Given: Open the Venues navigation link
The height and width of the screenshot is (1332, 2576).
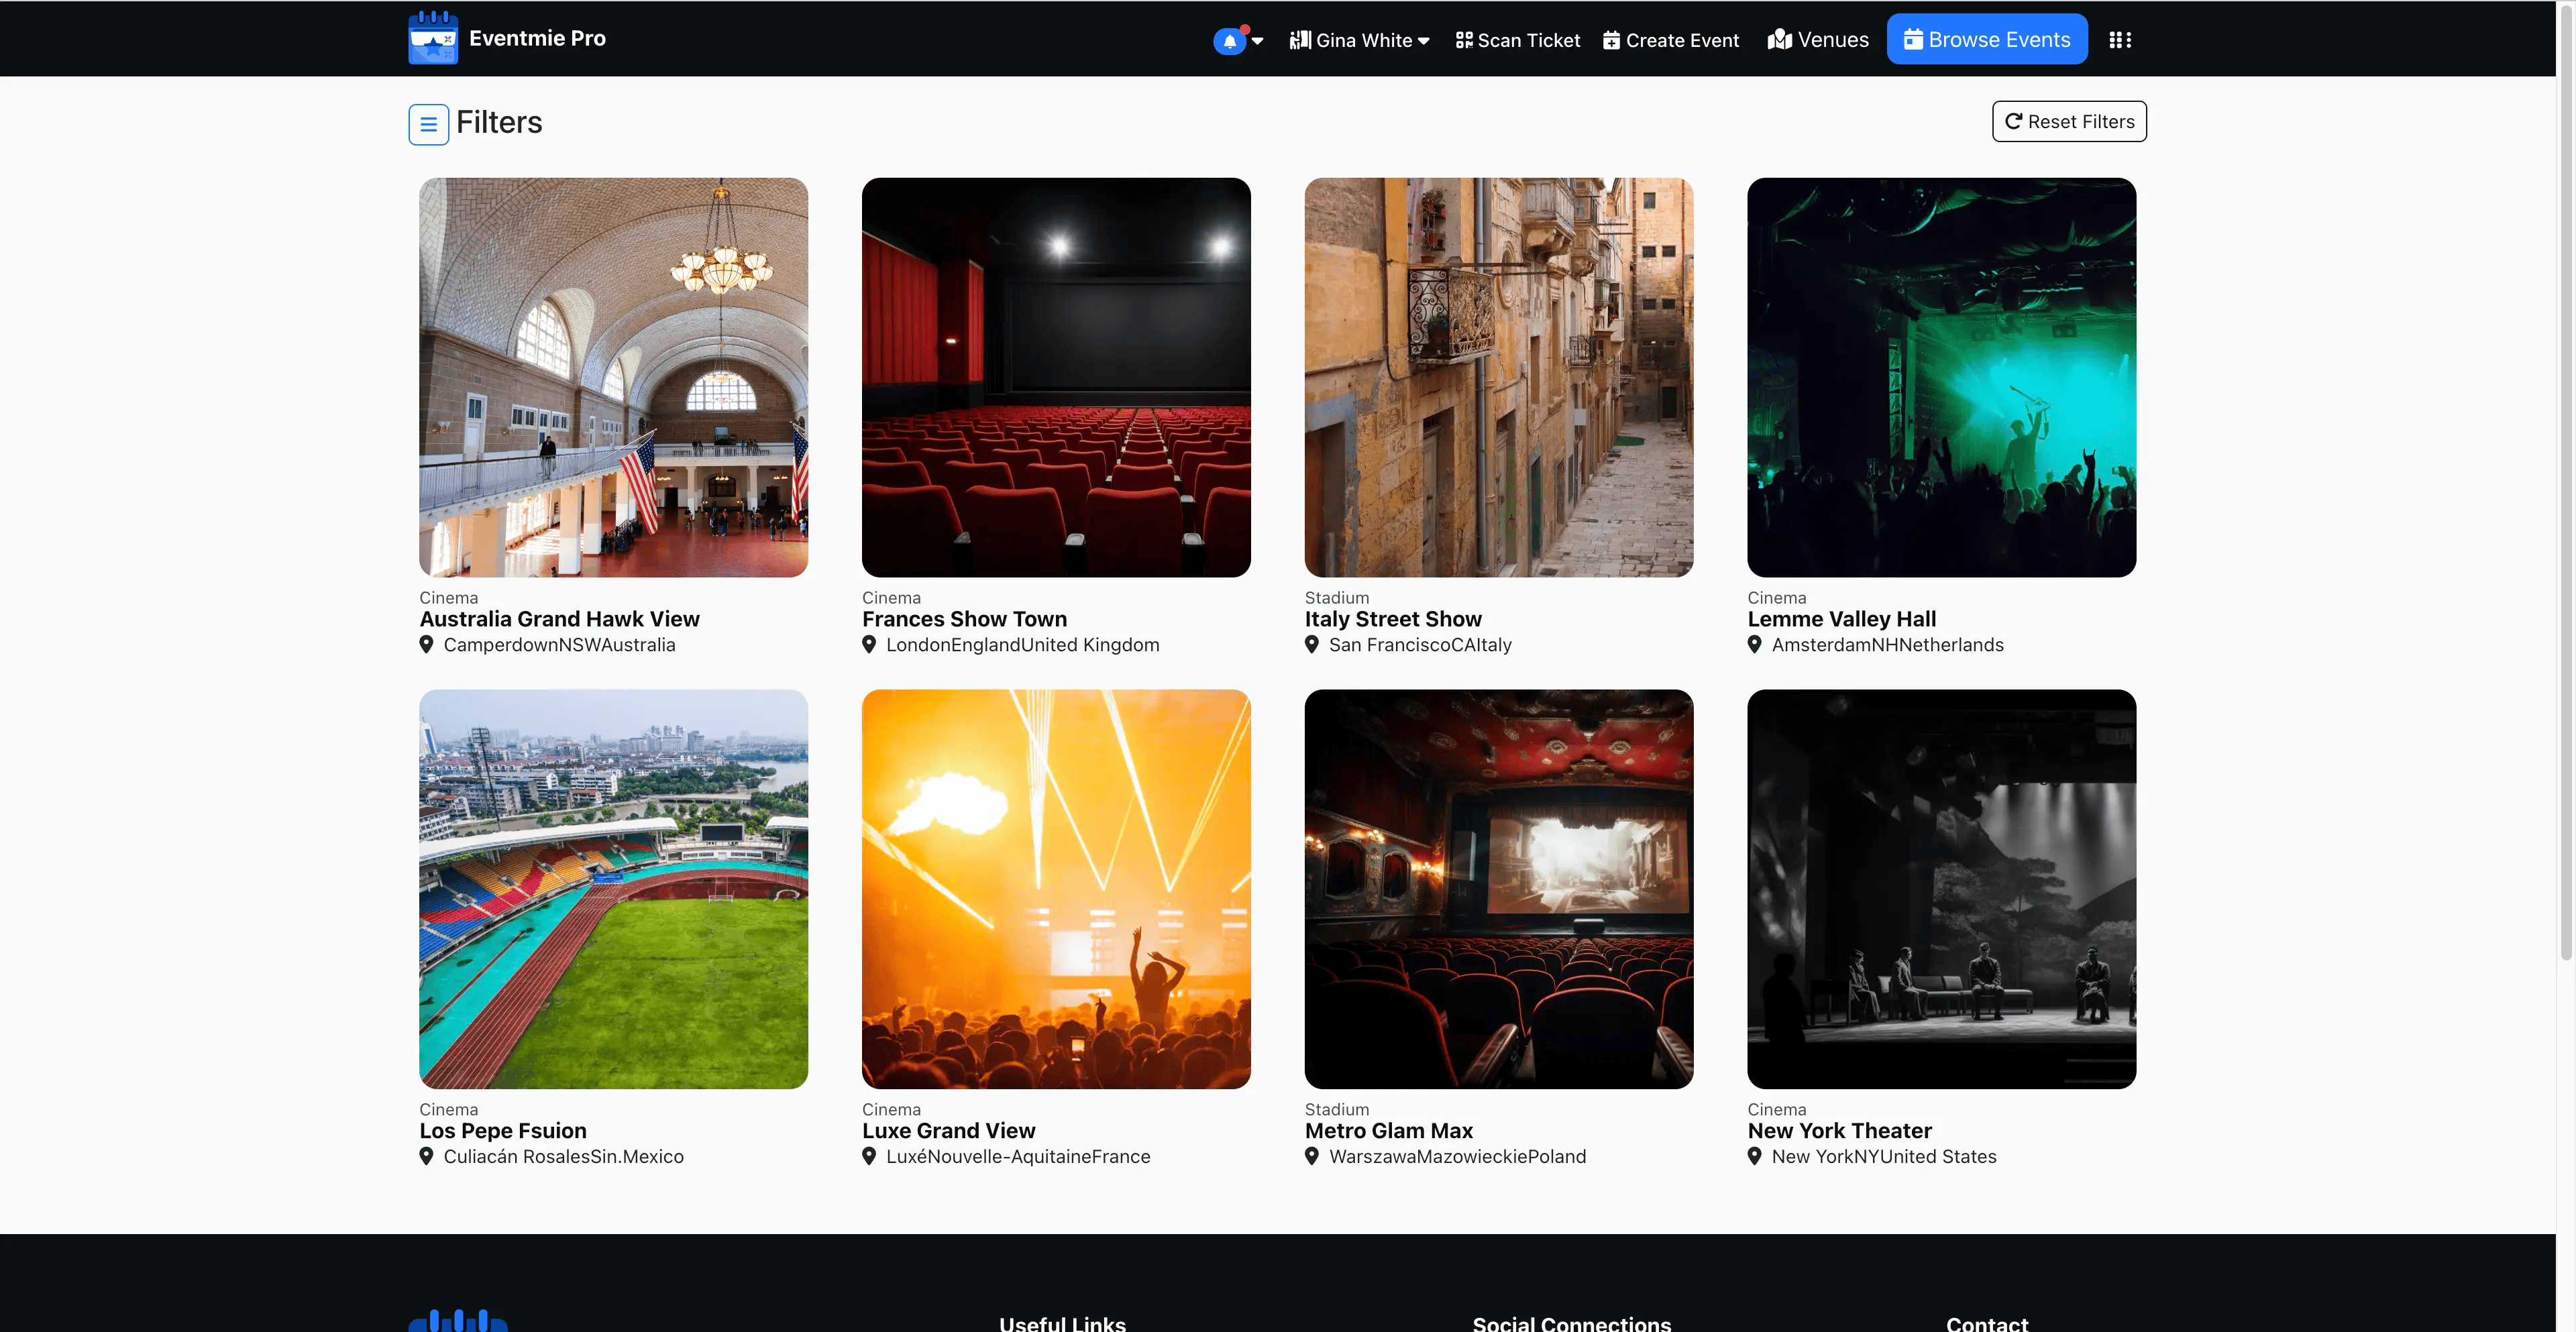Looking at the screenshot, I should pyautogui.click(x=1818, y=40).
